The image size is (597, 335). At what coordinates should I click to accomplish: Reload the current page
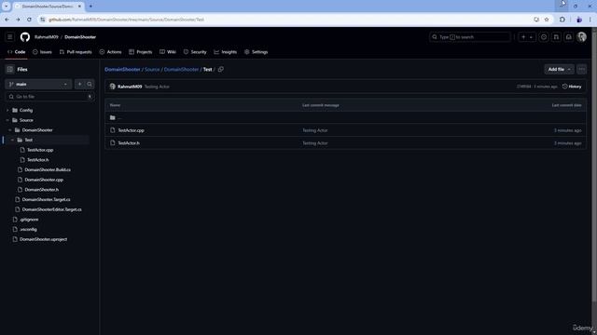(x=29, y=20)
